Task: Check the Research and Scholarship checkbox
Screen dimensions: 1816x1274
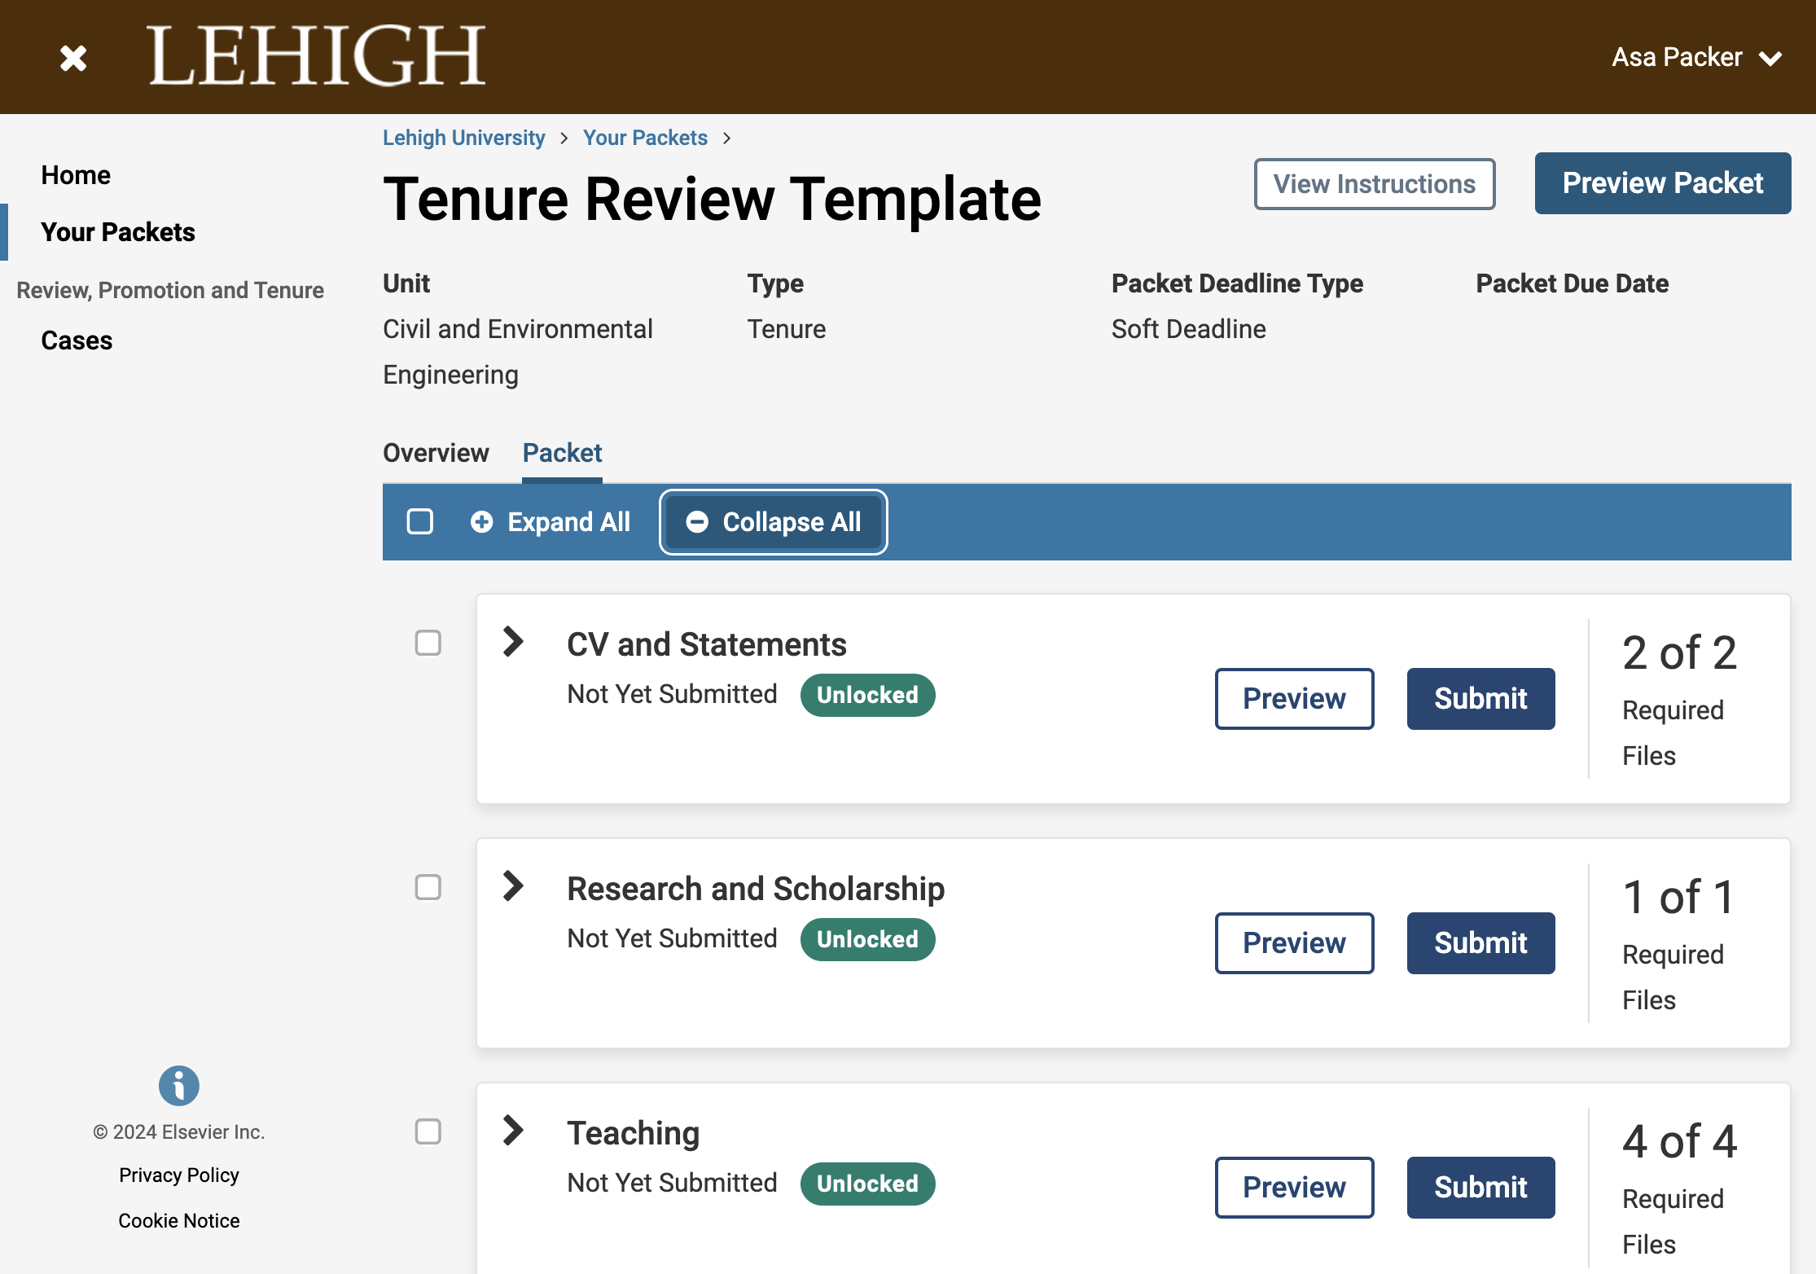Action: (x=428, y=887)
